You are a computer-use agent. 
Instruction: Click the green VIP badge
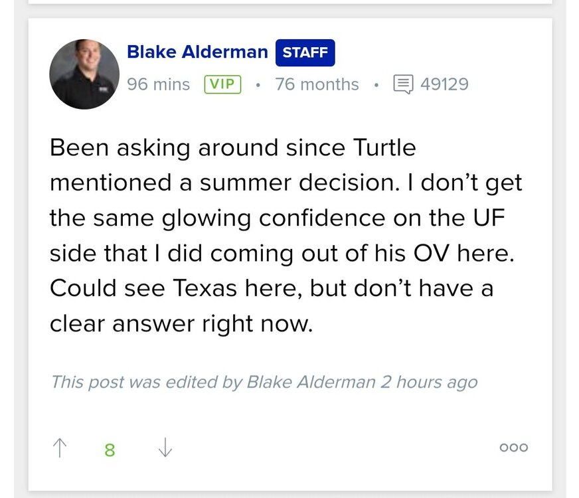pos(222,84)
